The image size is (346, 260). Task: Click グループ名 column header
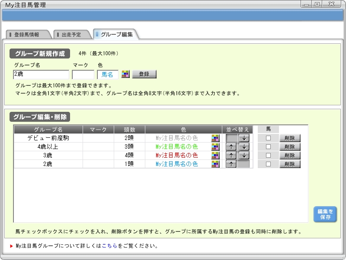pyautogui.click(x=48, y=129)
